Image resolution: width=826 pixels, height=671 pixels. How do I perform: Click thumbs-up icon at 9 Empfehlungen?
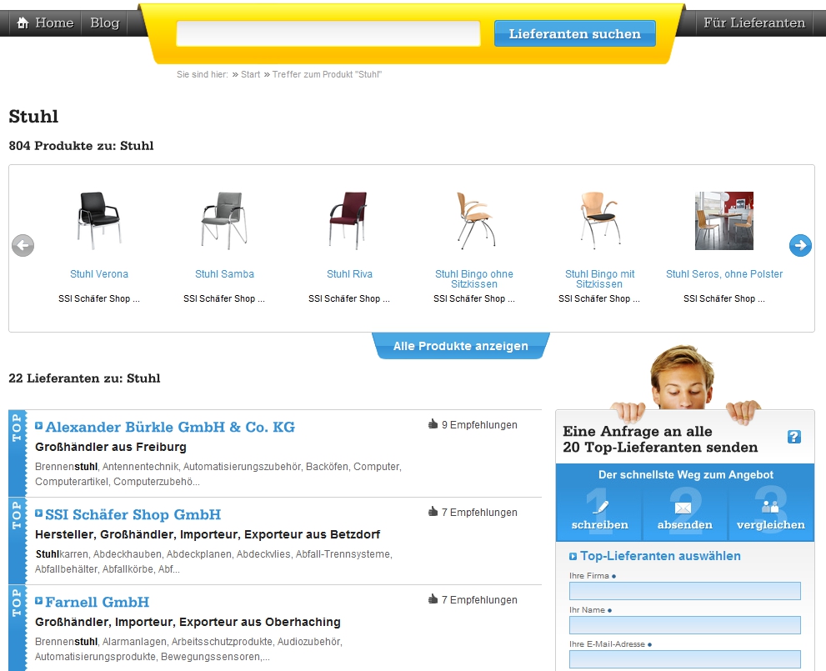[x=433, y=424]
